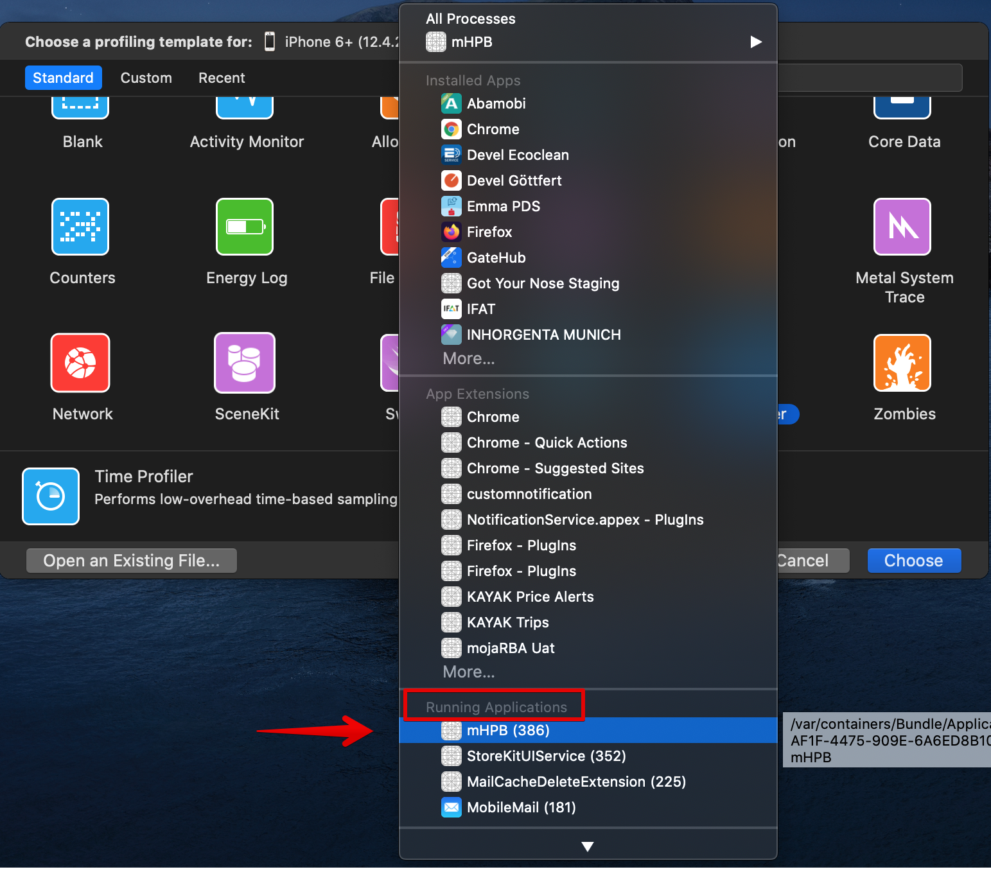
Task: Select the Metal System Trace icon
Action: click(x=902, y=227)
